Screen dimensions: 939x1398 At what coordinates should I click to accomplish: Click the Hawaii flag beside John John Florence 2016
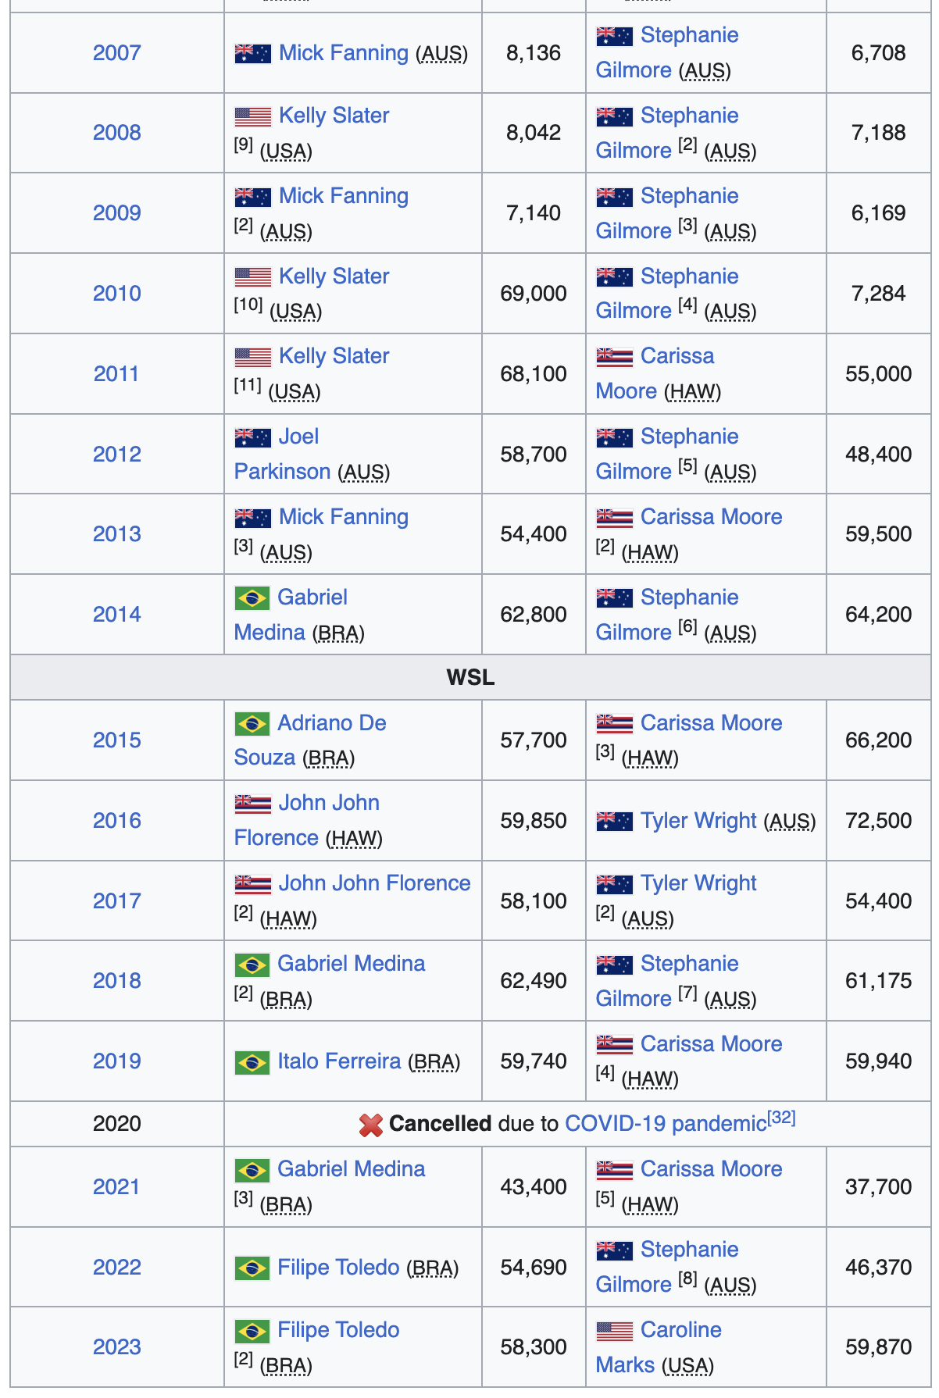coord(253,804)
